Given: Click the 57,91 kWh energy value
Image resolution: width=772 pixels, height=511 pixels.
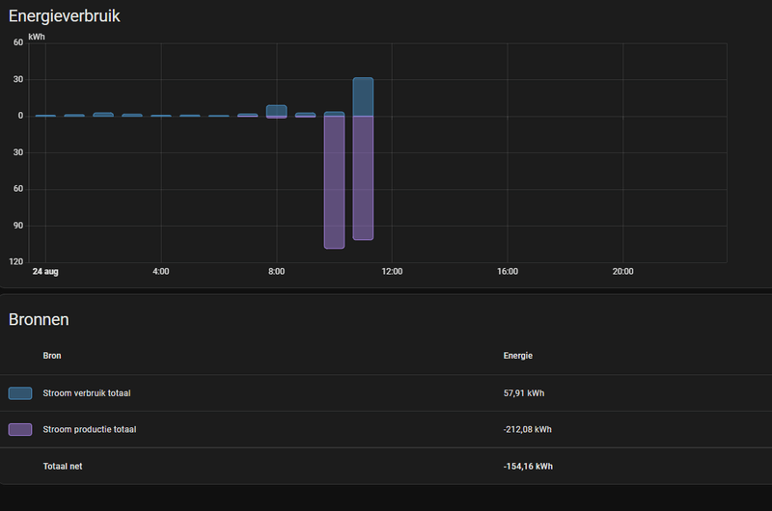Looking at the screenshot, I should pos(524,393).
